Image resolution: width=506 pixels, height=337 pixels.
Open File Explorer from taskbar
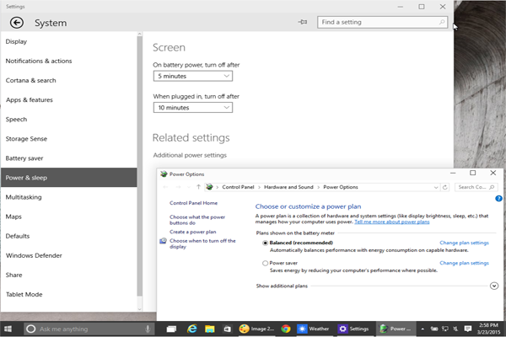(210, 328)
